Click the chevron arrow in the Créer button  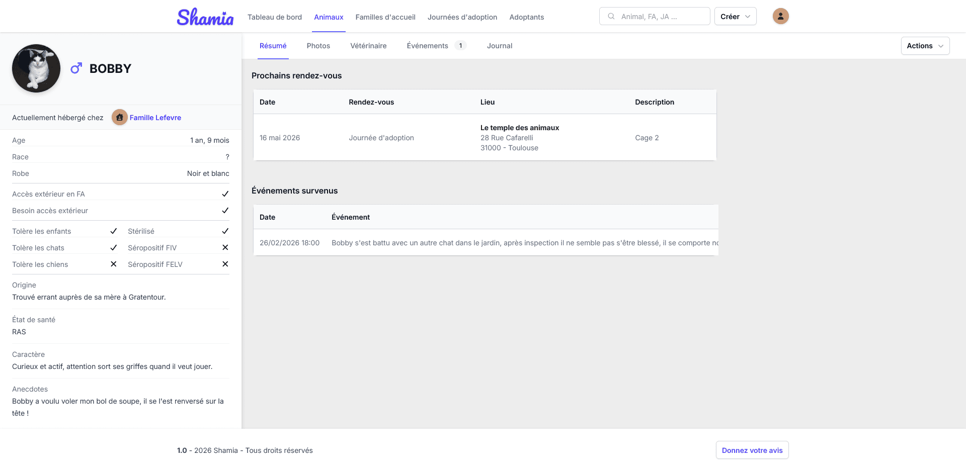pyautogui.click(x=748, y=17)
